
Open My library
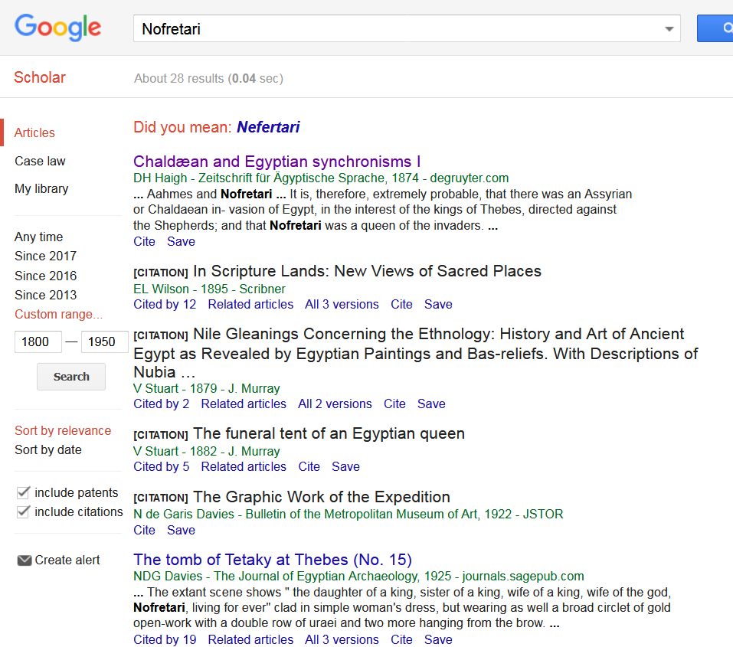tap(41, 189)
